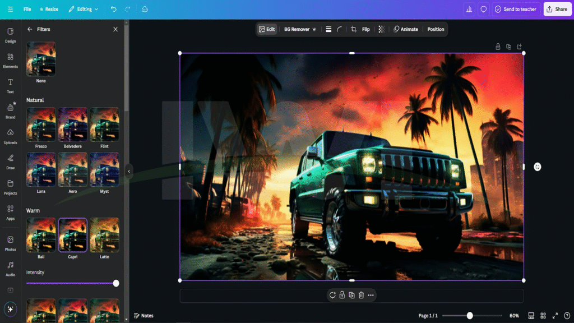Open the comments icon
574x323 pixels.
tap(484, 9)
